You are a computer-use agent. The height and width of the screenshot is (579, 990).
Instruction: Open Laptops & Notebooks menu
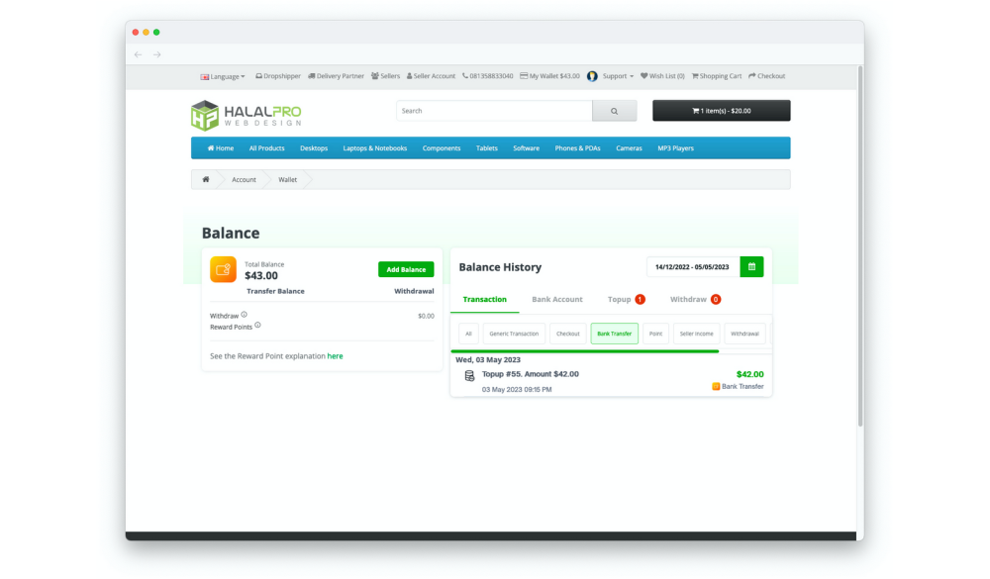click(x=374, y=148)
